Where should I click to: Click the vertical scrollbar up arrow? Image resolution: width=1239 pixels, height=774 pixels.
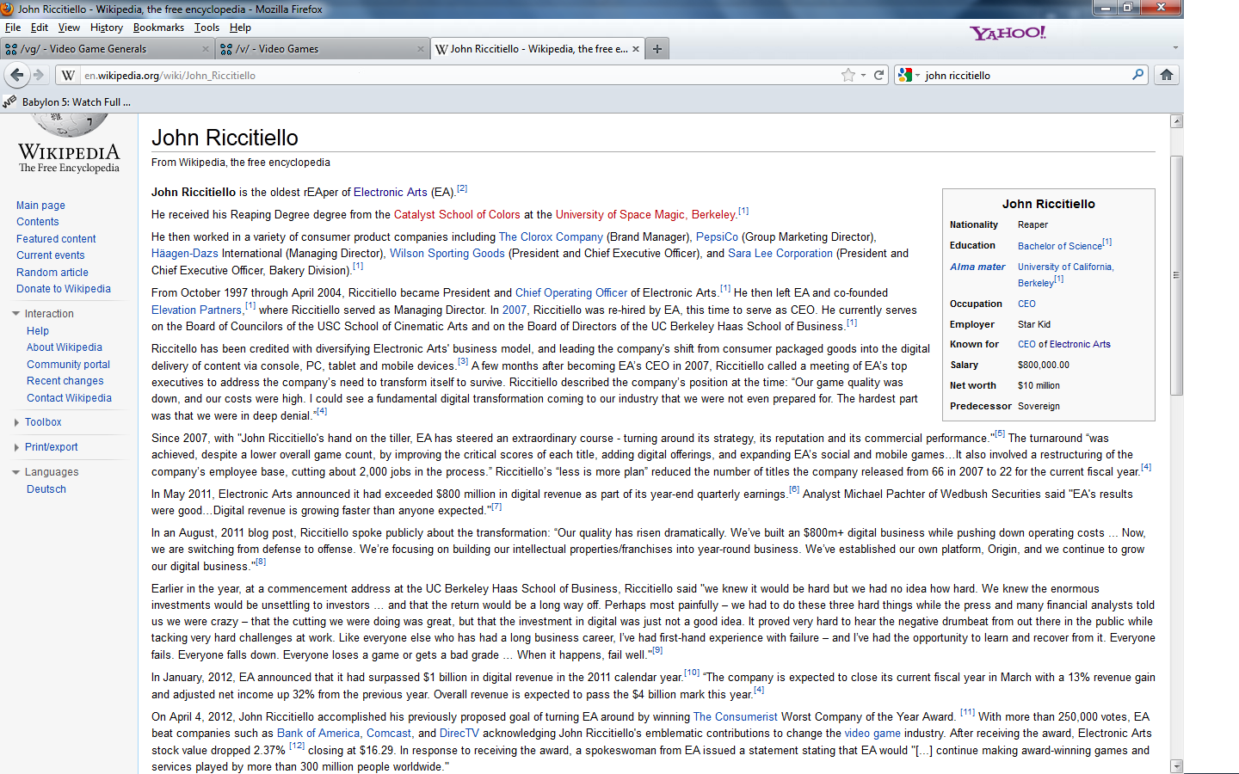(x=1177, y=121)
